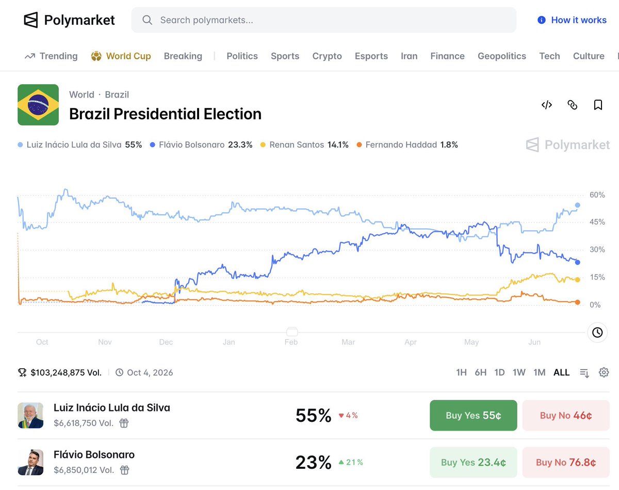Click the chart timeline handle near Feb
Viewport: 619px width, 490px height.
point(291,331)
